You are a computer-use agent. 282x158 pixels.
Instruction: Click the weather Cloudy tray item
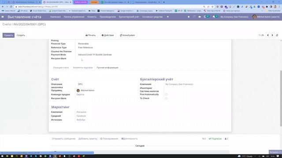point(245,156)
